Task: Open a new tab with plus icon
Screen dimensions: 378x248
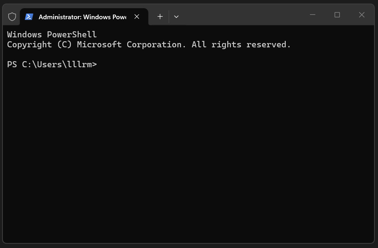Action: (160, 17)
